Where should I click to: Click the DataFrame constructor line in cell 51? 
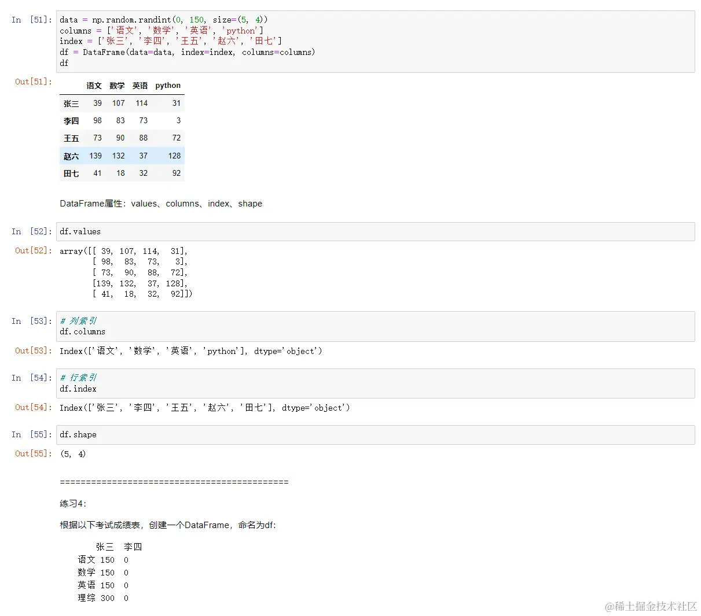[188, 52]
